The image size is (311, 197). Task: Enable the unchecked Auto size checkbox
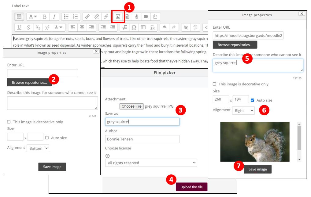(x=47, y=138)
